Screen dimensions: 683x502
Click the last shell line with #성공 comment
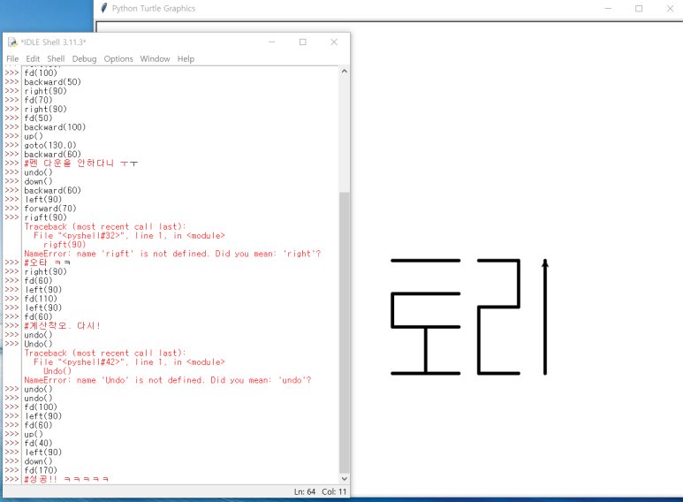pos(66,479)
